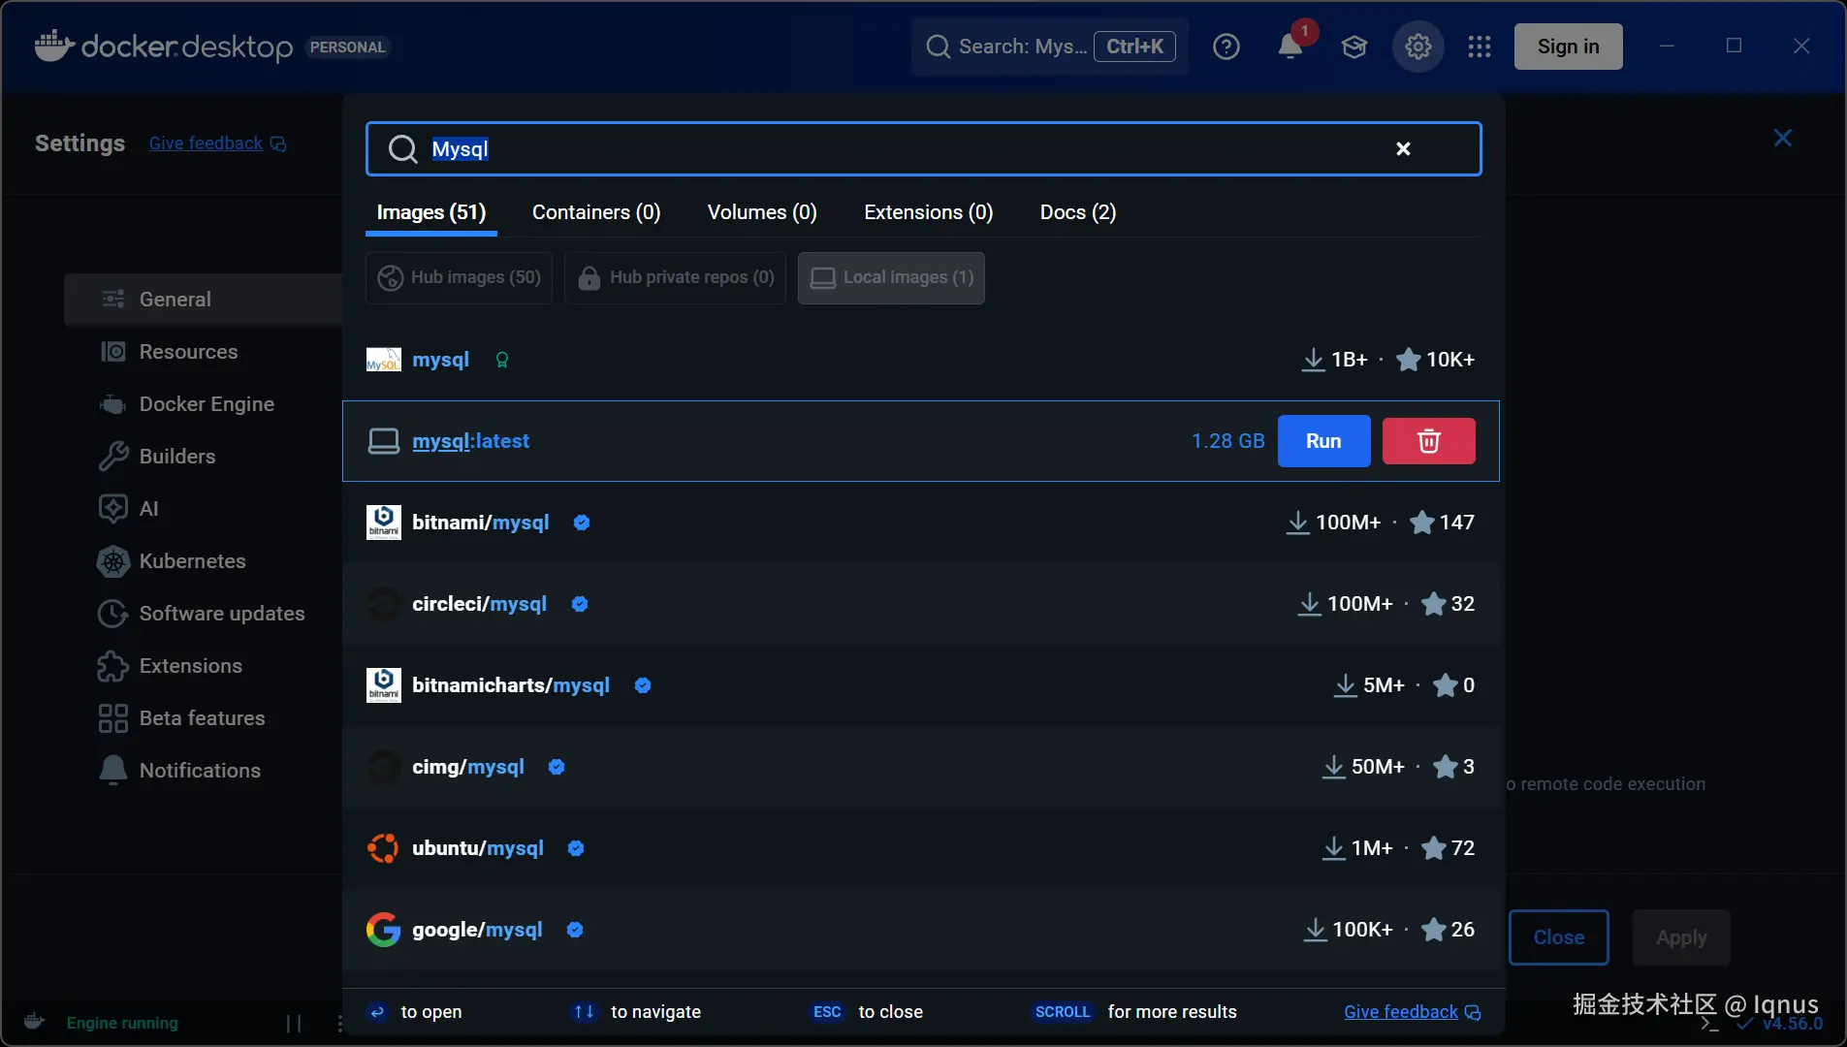
Task: Open AI settings section
Action: (x=204, y=509)
